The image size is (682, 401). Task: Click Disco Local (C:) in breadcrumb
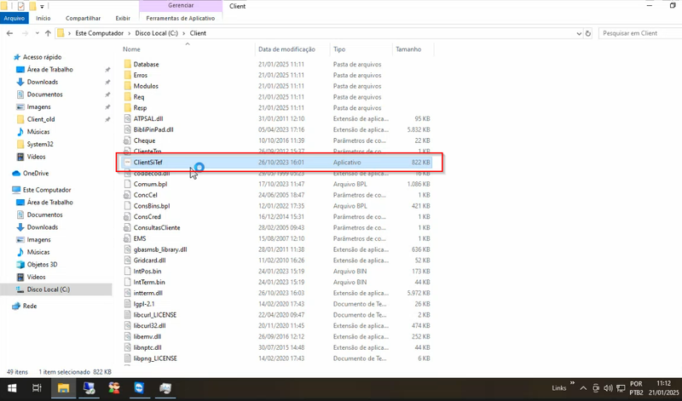click(157, 33)
